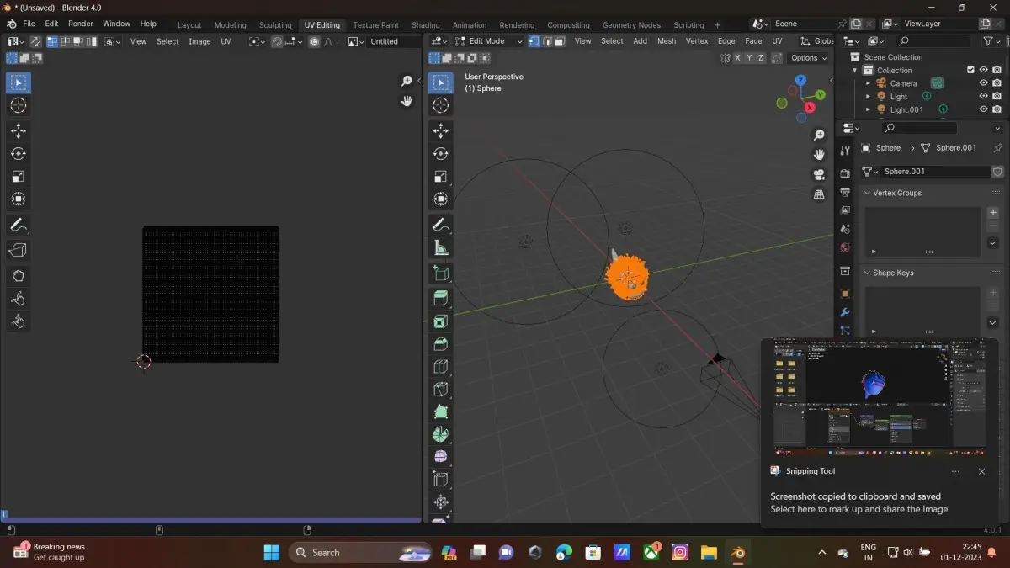This screenshot has width=1010, height=568.
Task: Enable edge select mode
Action: tap(547, 41)
